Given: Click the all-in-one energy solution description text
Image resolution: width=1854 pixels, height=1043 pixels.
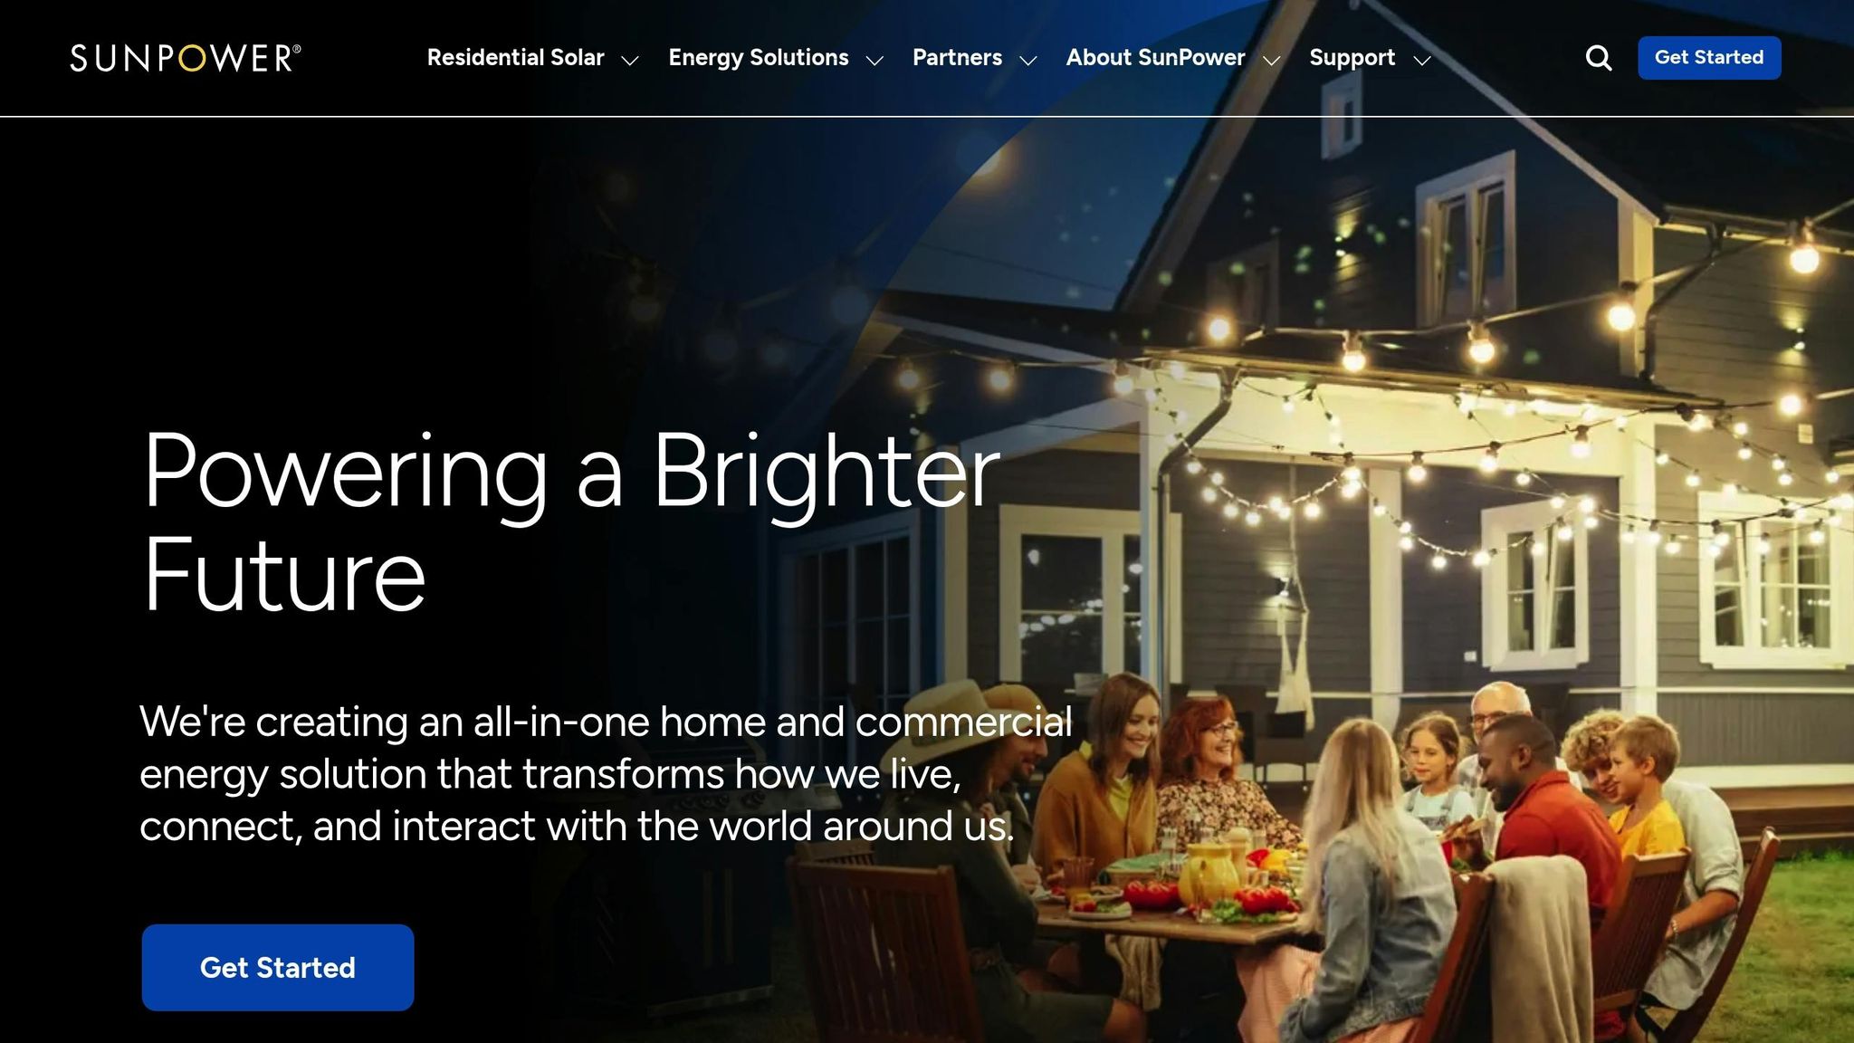Looking at the screenshot, I should [x=605, y=774].
